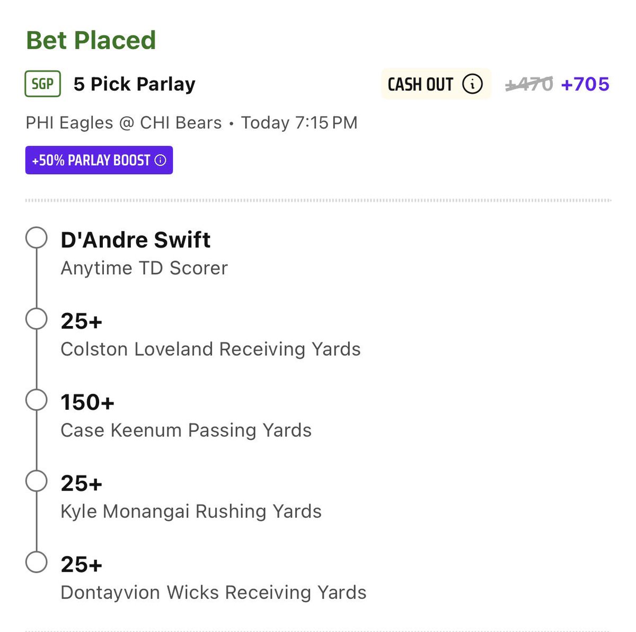Click the Colston Loveland leg status circle
The height and width of the screenshot is (632, 636).
click(x=37, y=319)
